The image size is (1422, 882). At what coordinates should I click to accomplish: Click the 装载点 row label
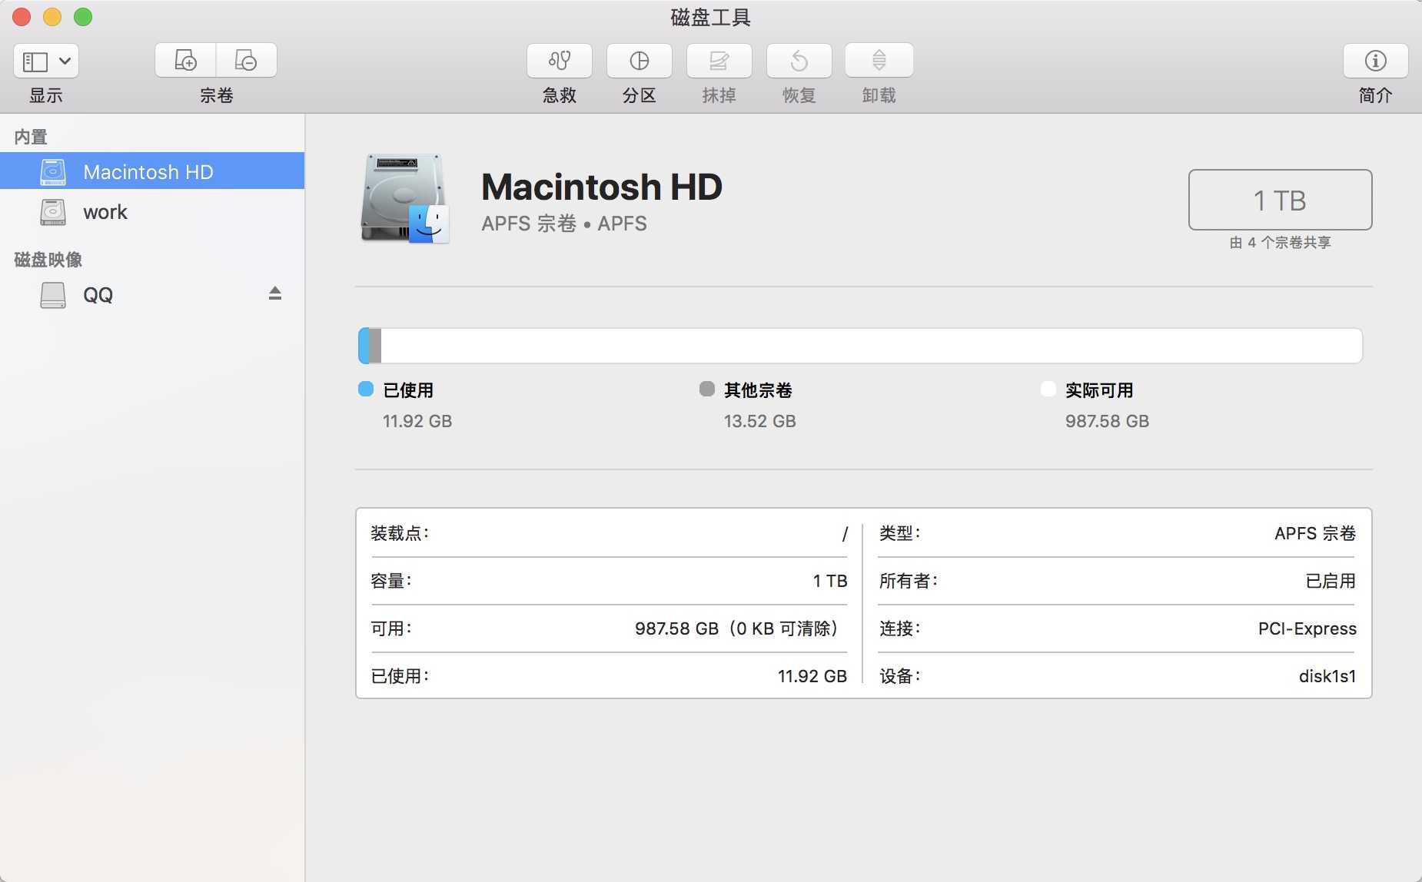pos(400,533)
